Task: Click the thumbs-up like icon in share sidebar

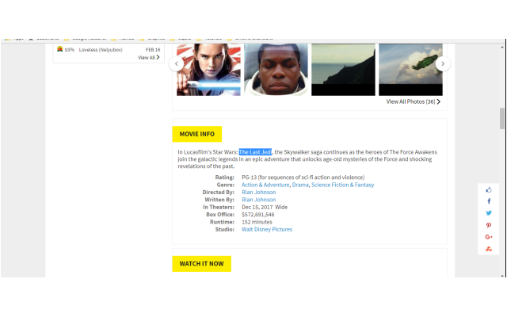Action: (489, 190)
